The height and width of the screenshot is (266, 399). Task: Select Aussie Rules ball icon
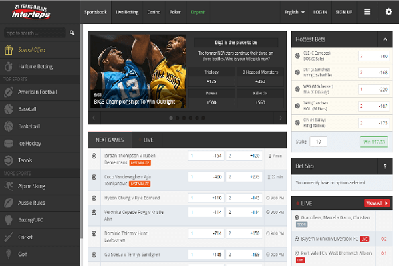(9, 203)
